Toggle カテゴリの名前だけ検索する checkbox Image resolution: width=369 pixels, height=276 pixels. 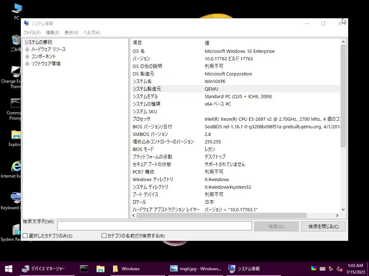[104, 235]
